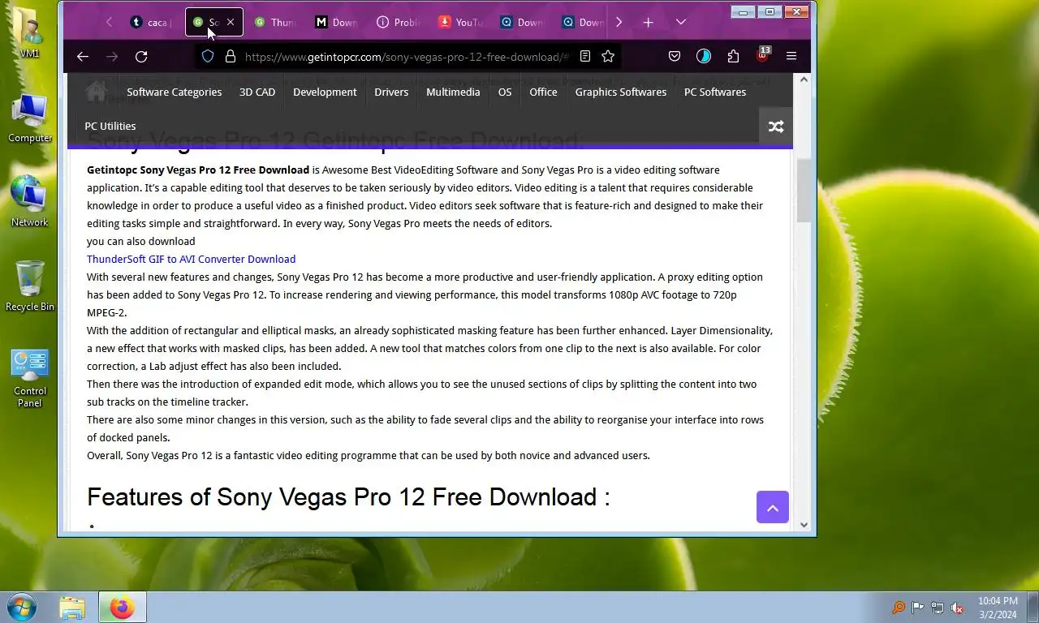1039x623 pixels.
Task: Open the Software Categories menu
Action: pyautogui.click(x=174, y=92)
